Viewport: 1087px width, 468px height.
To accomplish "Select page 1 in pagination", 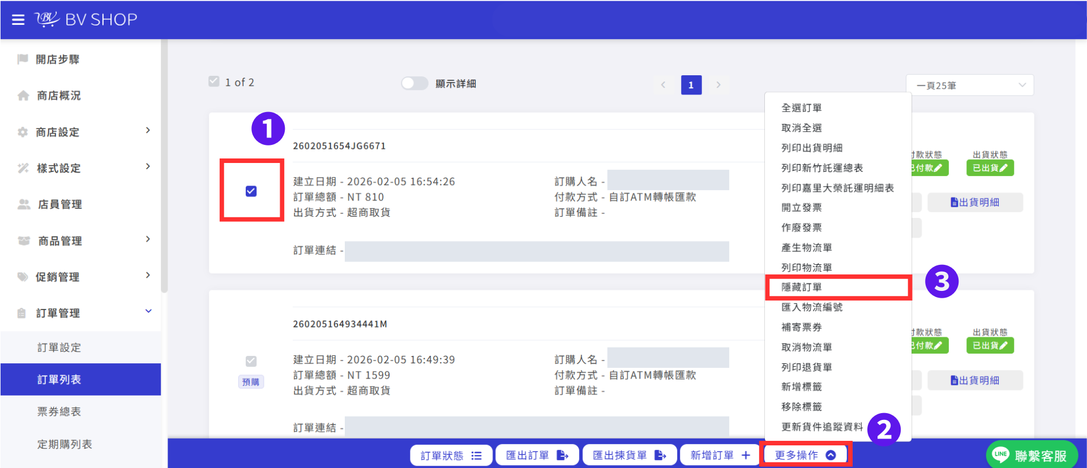I will click(691, 85).
